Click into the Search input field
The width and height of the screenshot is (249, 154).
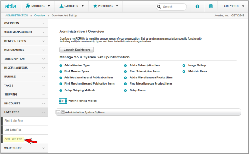174,7
